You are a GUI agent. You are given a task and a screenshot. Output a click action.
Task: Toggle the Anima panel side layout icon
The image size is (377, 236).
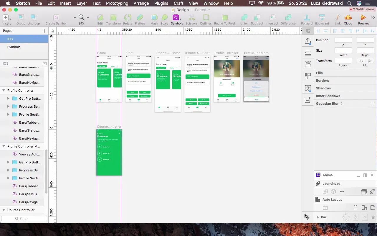click(365, 175)
